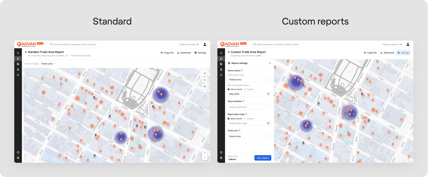This screenshot has height=177, width=428.
Task: Choose Select month under Report data range
Action: (235, 119)
